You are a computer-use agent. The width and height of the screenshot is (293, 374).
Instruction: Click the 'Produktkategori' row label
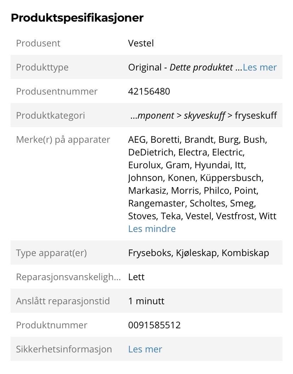tap(51, 115)
